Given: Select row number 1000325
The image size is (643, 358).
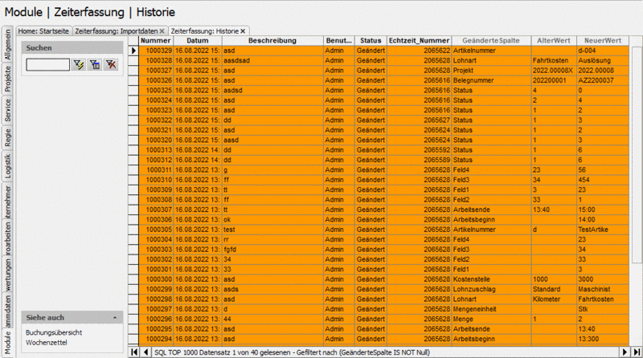Looking at the screenshot, I should tap(156, 90).
